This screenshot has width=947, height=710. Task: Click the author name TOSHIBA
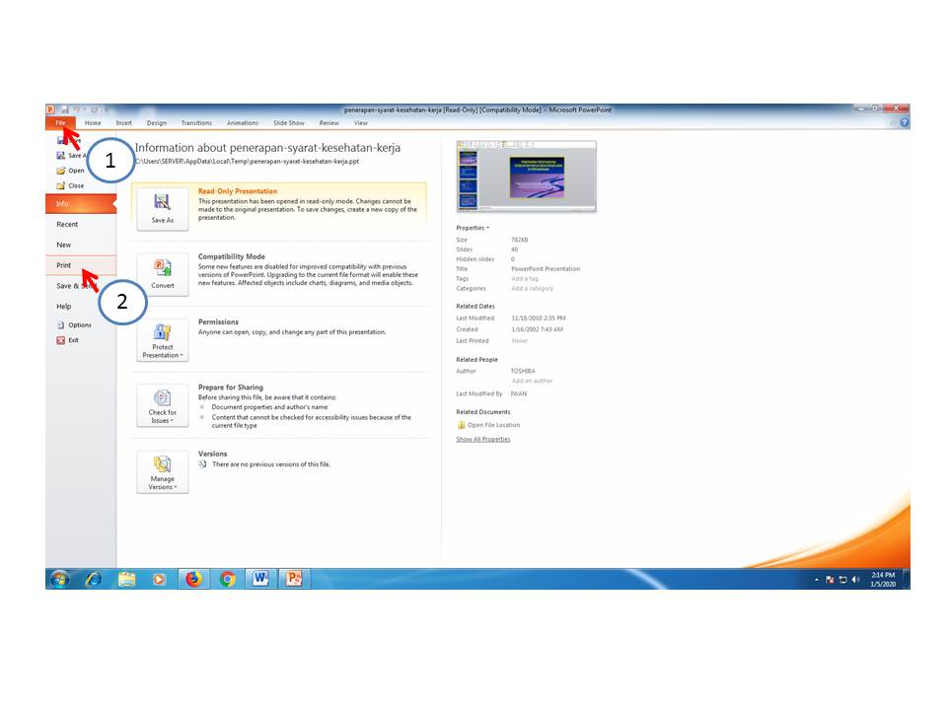[523, 372]
